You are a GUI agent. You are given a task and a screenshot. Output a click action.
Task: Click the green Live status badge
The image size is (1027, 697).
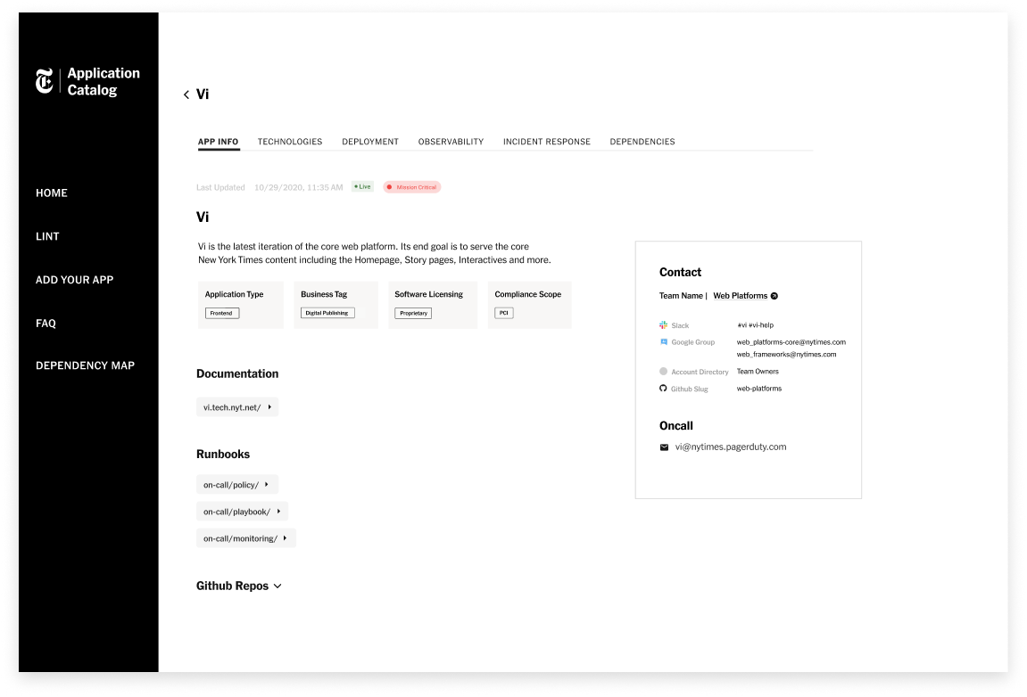point(362,186)
